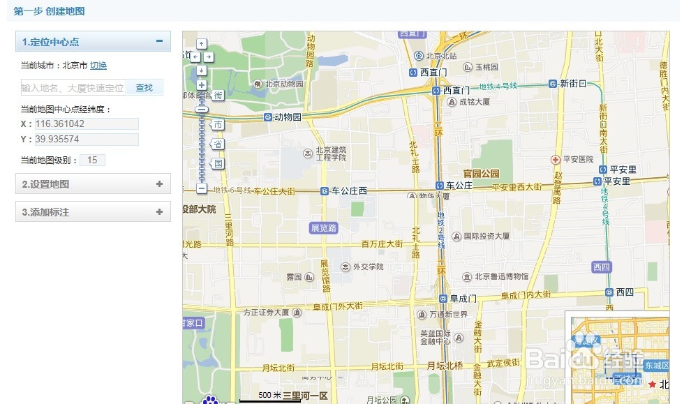Click the plus icon on 添加标注 header
684x404 pixels.
pyautogui.click(x=159, y=212)
